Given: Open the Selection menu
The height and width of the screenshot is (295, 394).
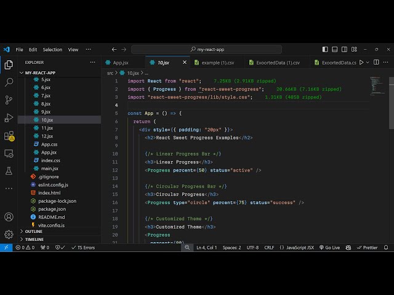Looking at the screenshot, I should point(52,49).
